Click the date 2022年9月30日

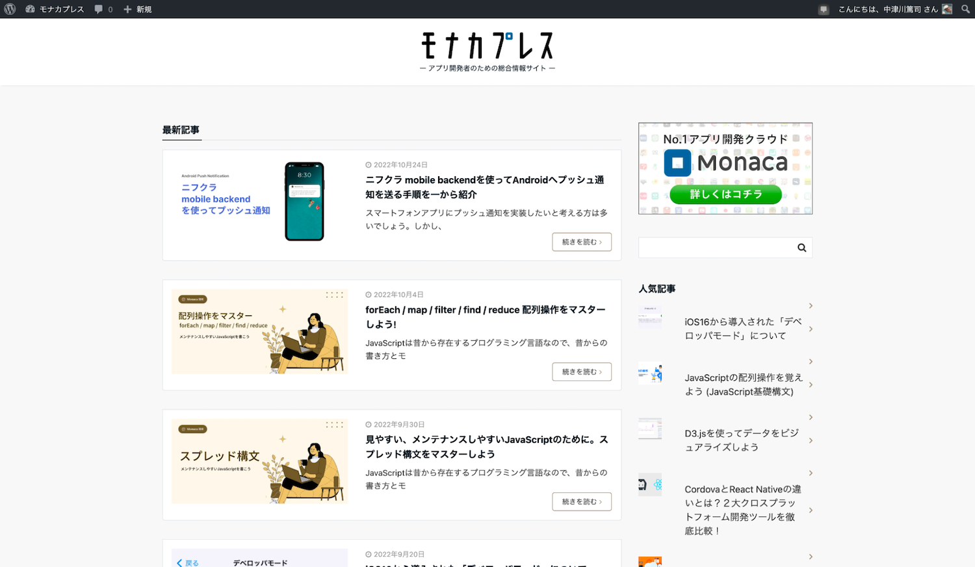coord(399,425)
